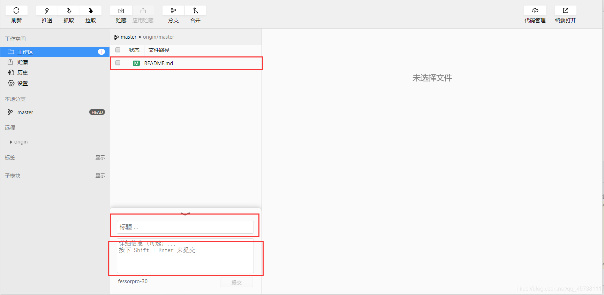The width and height of the screenshot is (604, 295).
Task: Open the 合并 merge tool
Action: point(195,11)
